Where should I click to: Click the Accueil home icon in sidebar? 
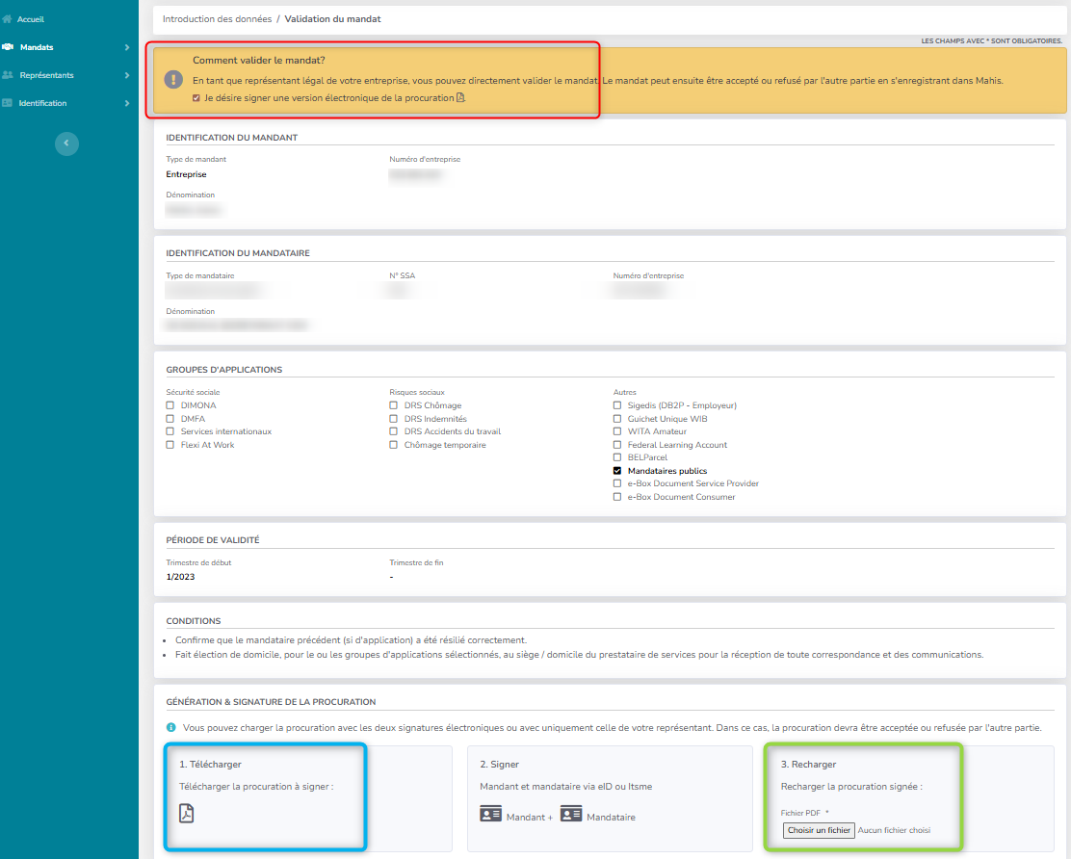pyautogui.click(x=8, y=19)
